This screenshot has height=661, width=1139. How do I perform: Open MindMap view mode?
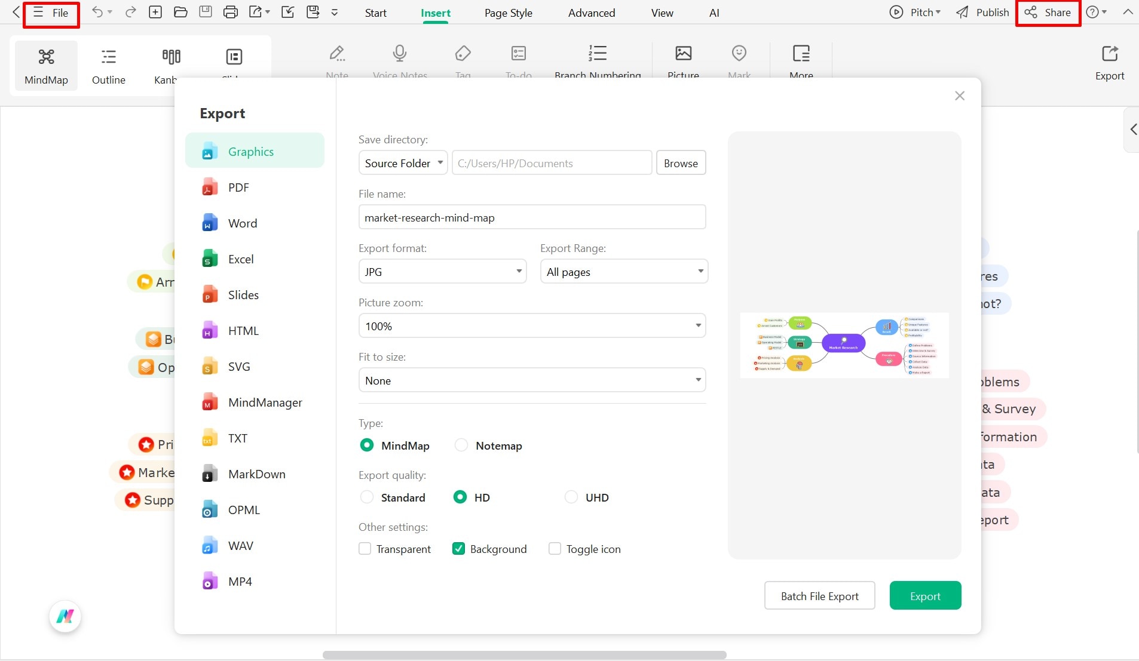click(46, 64)
